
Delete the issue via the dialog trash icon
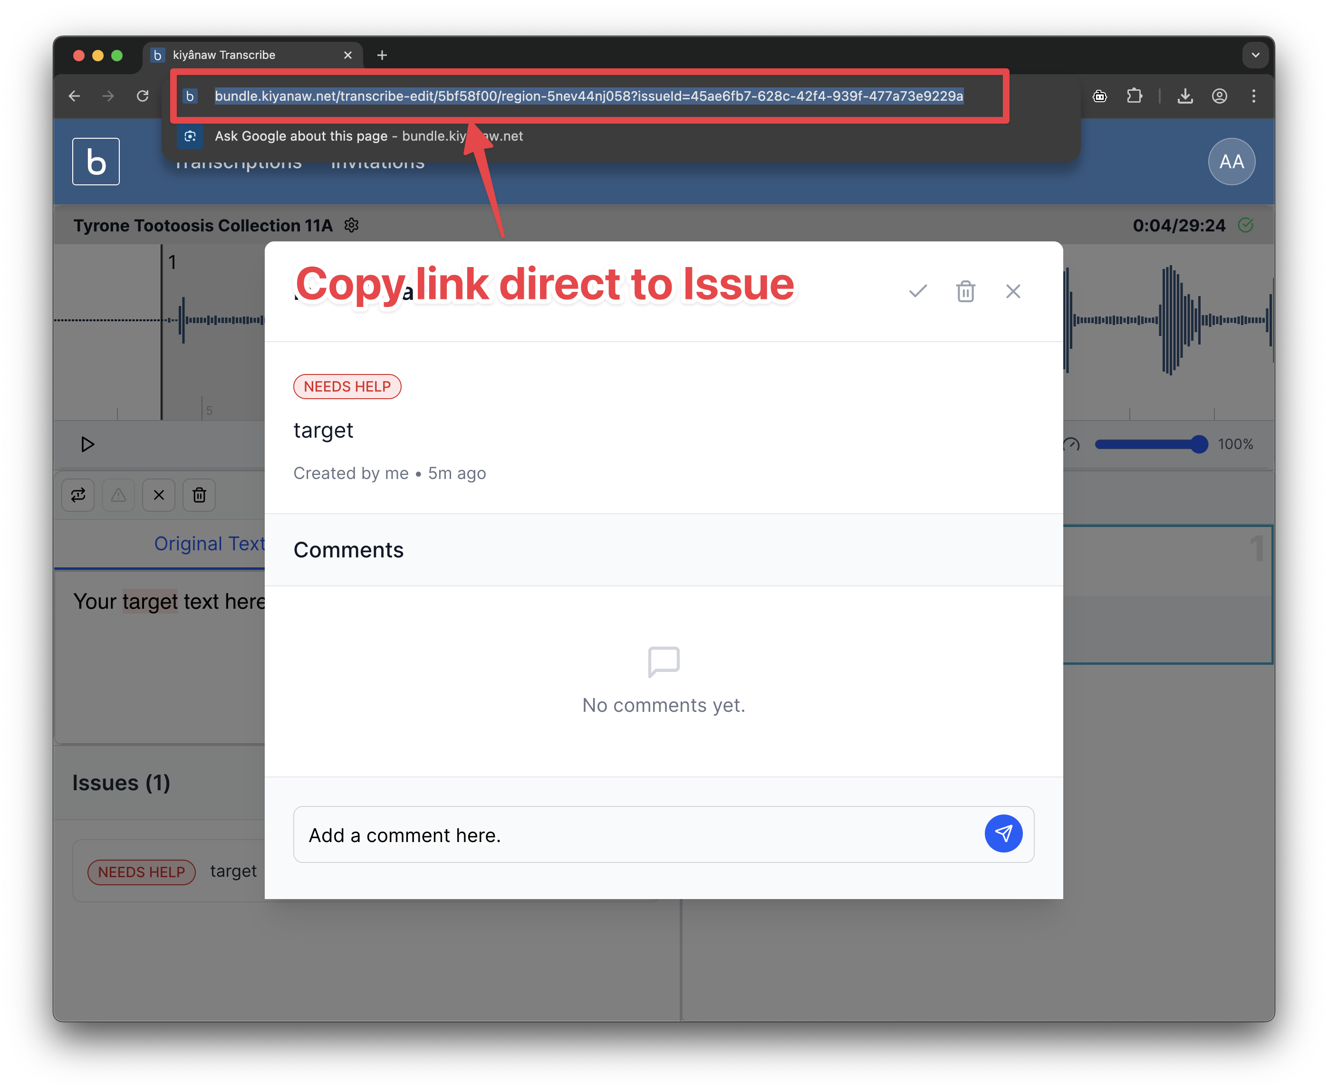[965, 291]
